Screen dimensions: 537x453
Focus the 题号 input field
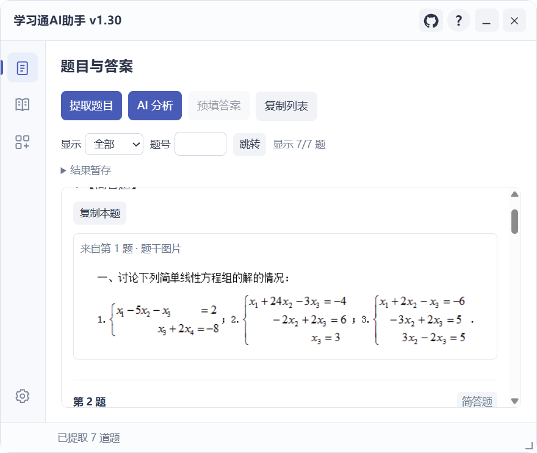[x=200, y=144]
